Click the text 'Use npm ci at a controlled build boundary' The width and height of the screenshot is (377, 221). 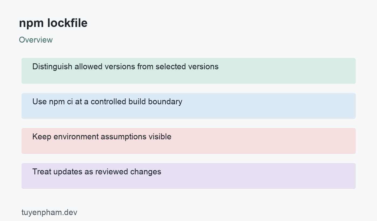tap(107, 102)
